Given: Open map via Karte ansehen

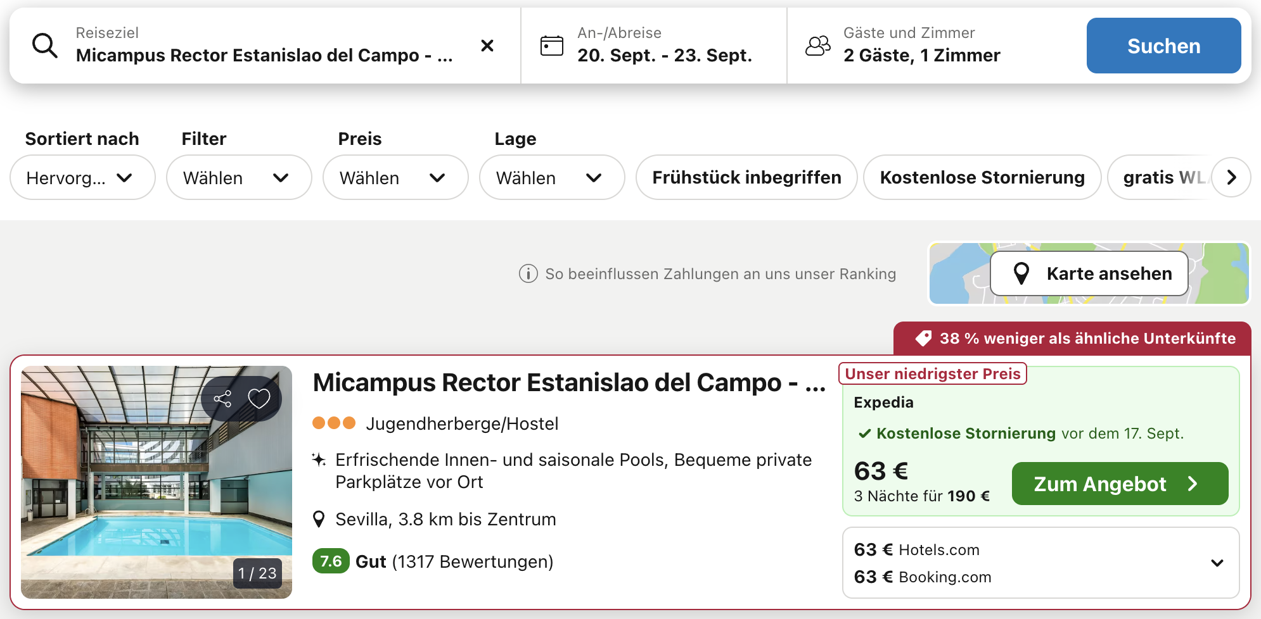Looking at the screenshot, I should coord(1089,273).
